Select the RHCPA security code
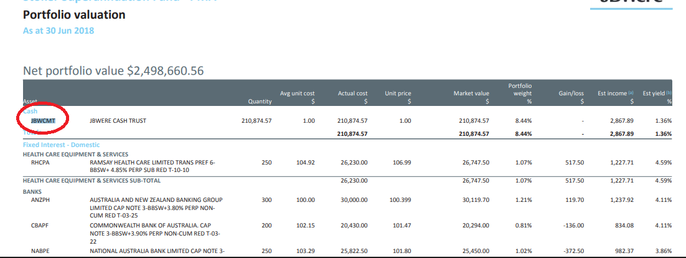The height and width of the screenshot is (258, 686). tap(40, 162)
